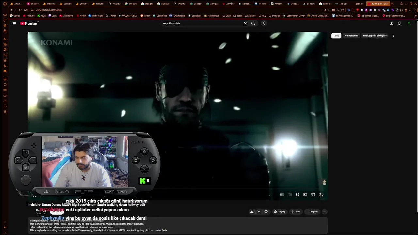418x235 pixels.
Task: Open the 'ANİMES' bookmarks folder
Action: (250, 16)
